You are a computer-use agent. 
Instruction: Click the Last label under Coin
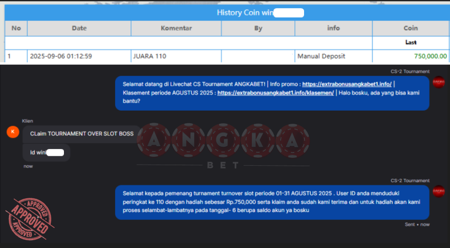click(x=410, y=42)
